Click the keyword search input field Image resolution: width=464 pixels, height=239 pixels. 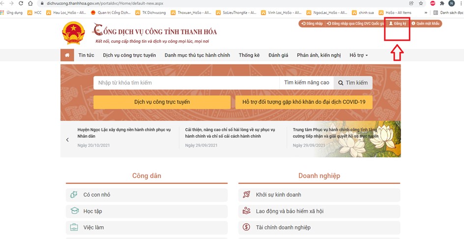pos(186,83)
